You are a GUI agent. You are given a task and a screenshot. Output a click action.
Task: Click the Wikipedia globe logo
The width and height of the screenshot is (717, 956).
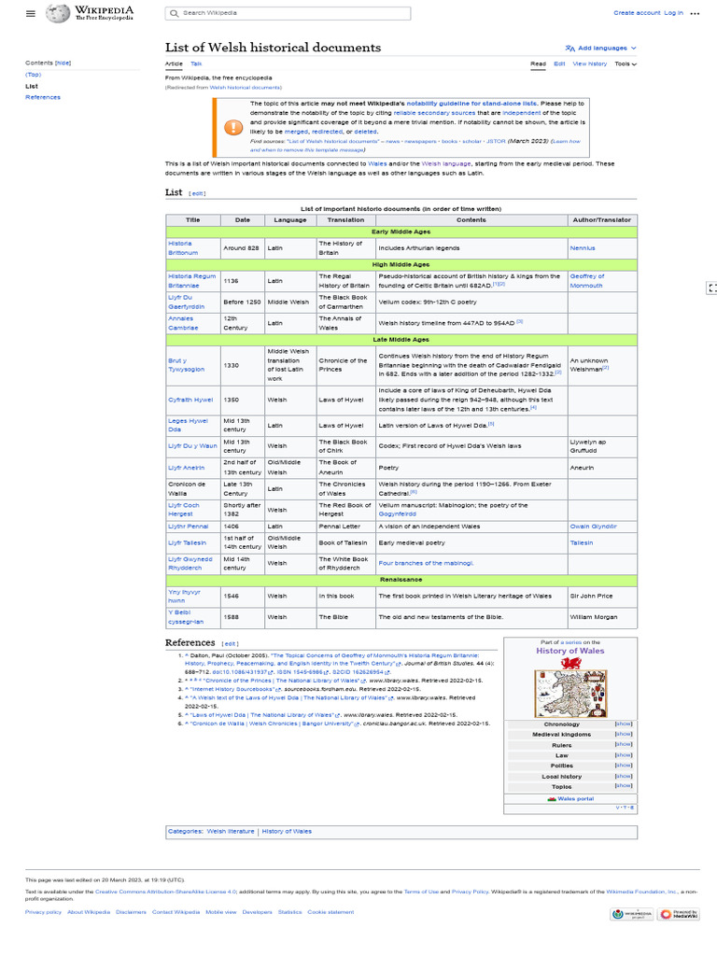(x=58, y=13)
